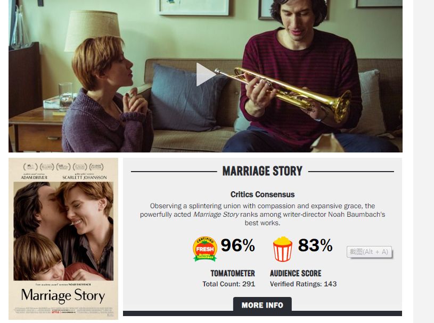Screen dimensions: 434x323
Task: Select the 96% Tomatometer score
Action: (238, 245)
